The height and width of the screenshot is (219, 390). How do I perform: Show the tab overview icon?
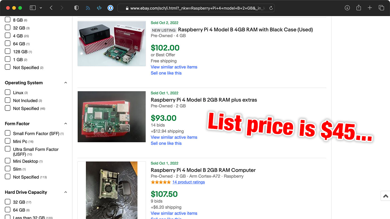coord(381,8)
